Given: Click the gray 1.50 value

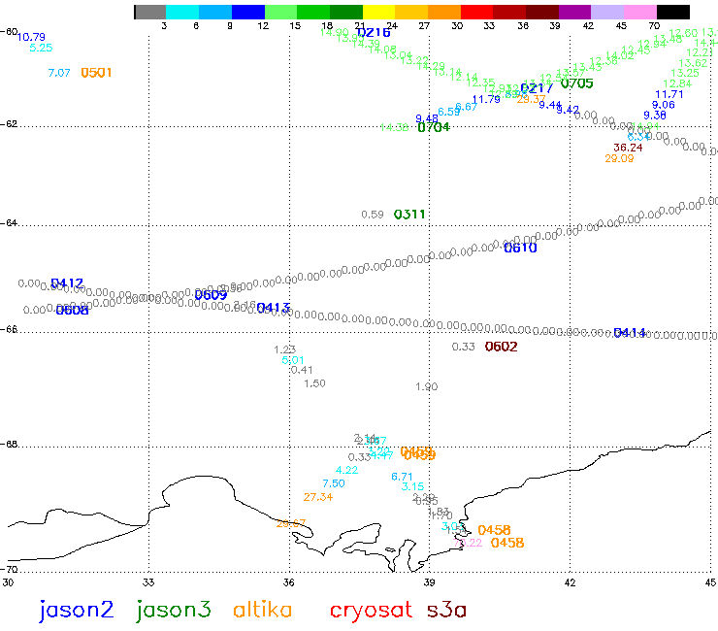Looking at the screenshot, I should [314, 383].
